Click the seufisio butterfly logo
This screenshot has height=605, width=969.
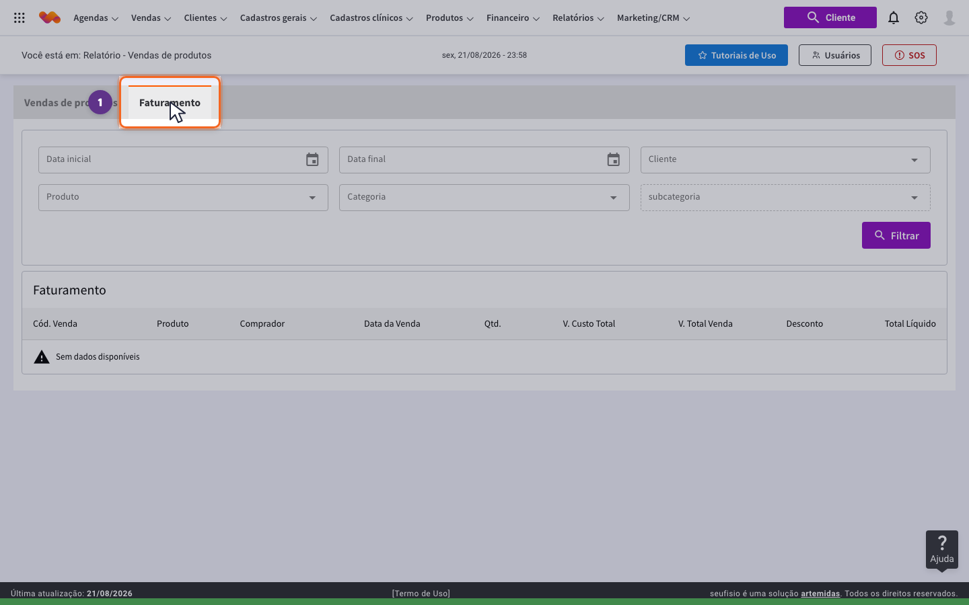coord(50,17)
